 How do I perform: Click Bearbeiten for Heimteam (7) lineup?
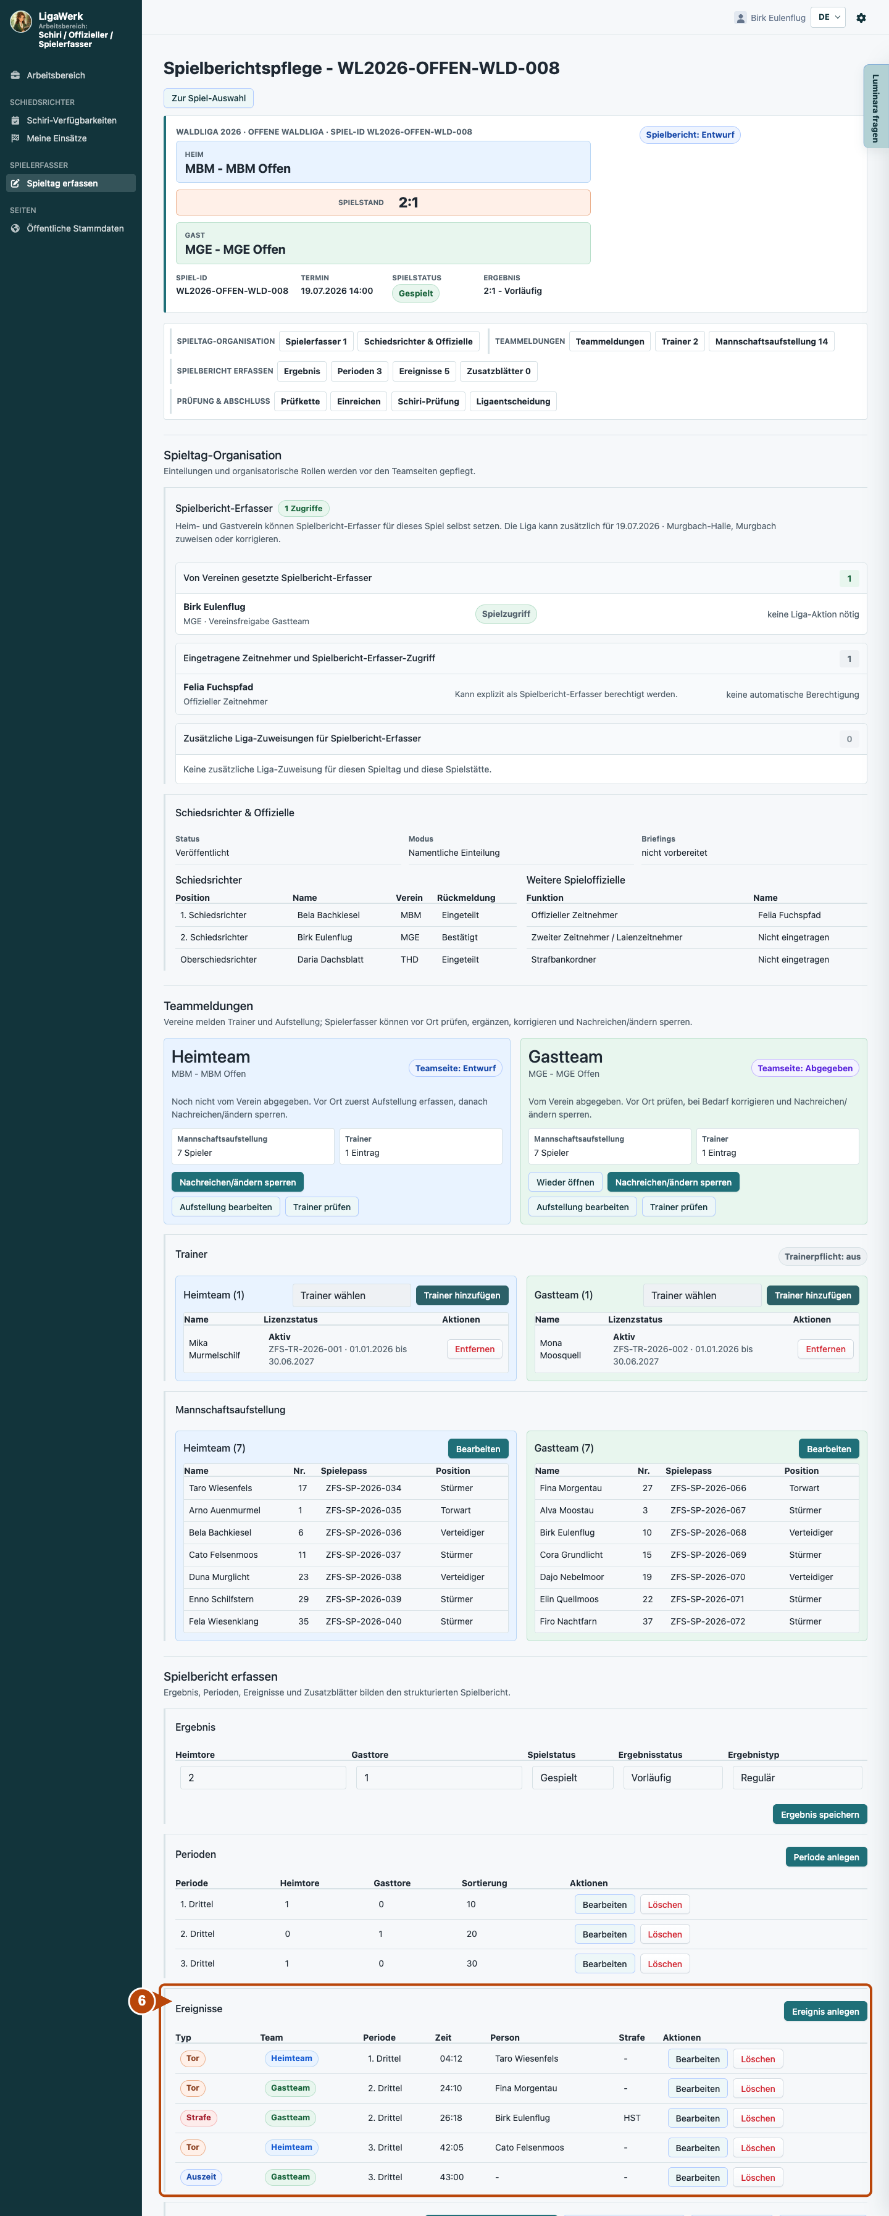(478, 1449)
